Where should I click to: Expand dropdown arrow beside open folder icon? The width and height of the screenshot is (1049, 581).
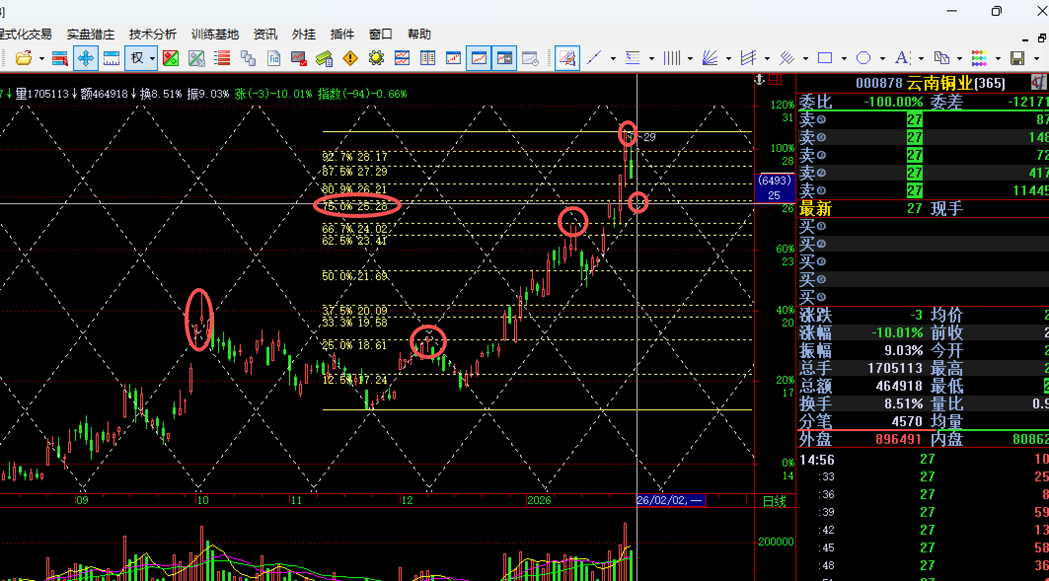click(41, 58)
